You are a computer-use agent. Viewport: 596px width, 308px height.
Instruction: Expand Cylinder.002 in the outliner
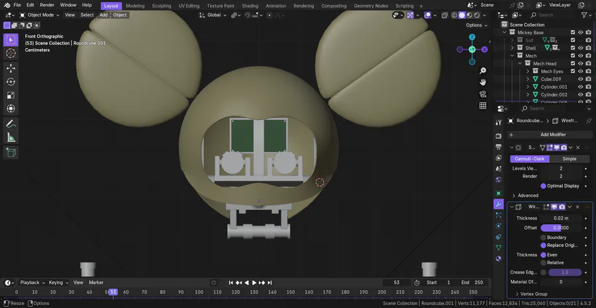pos(528,95)
